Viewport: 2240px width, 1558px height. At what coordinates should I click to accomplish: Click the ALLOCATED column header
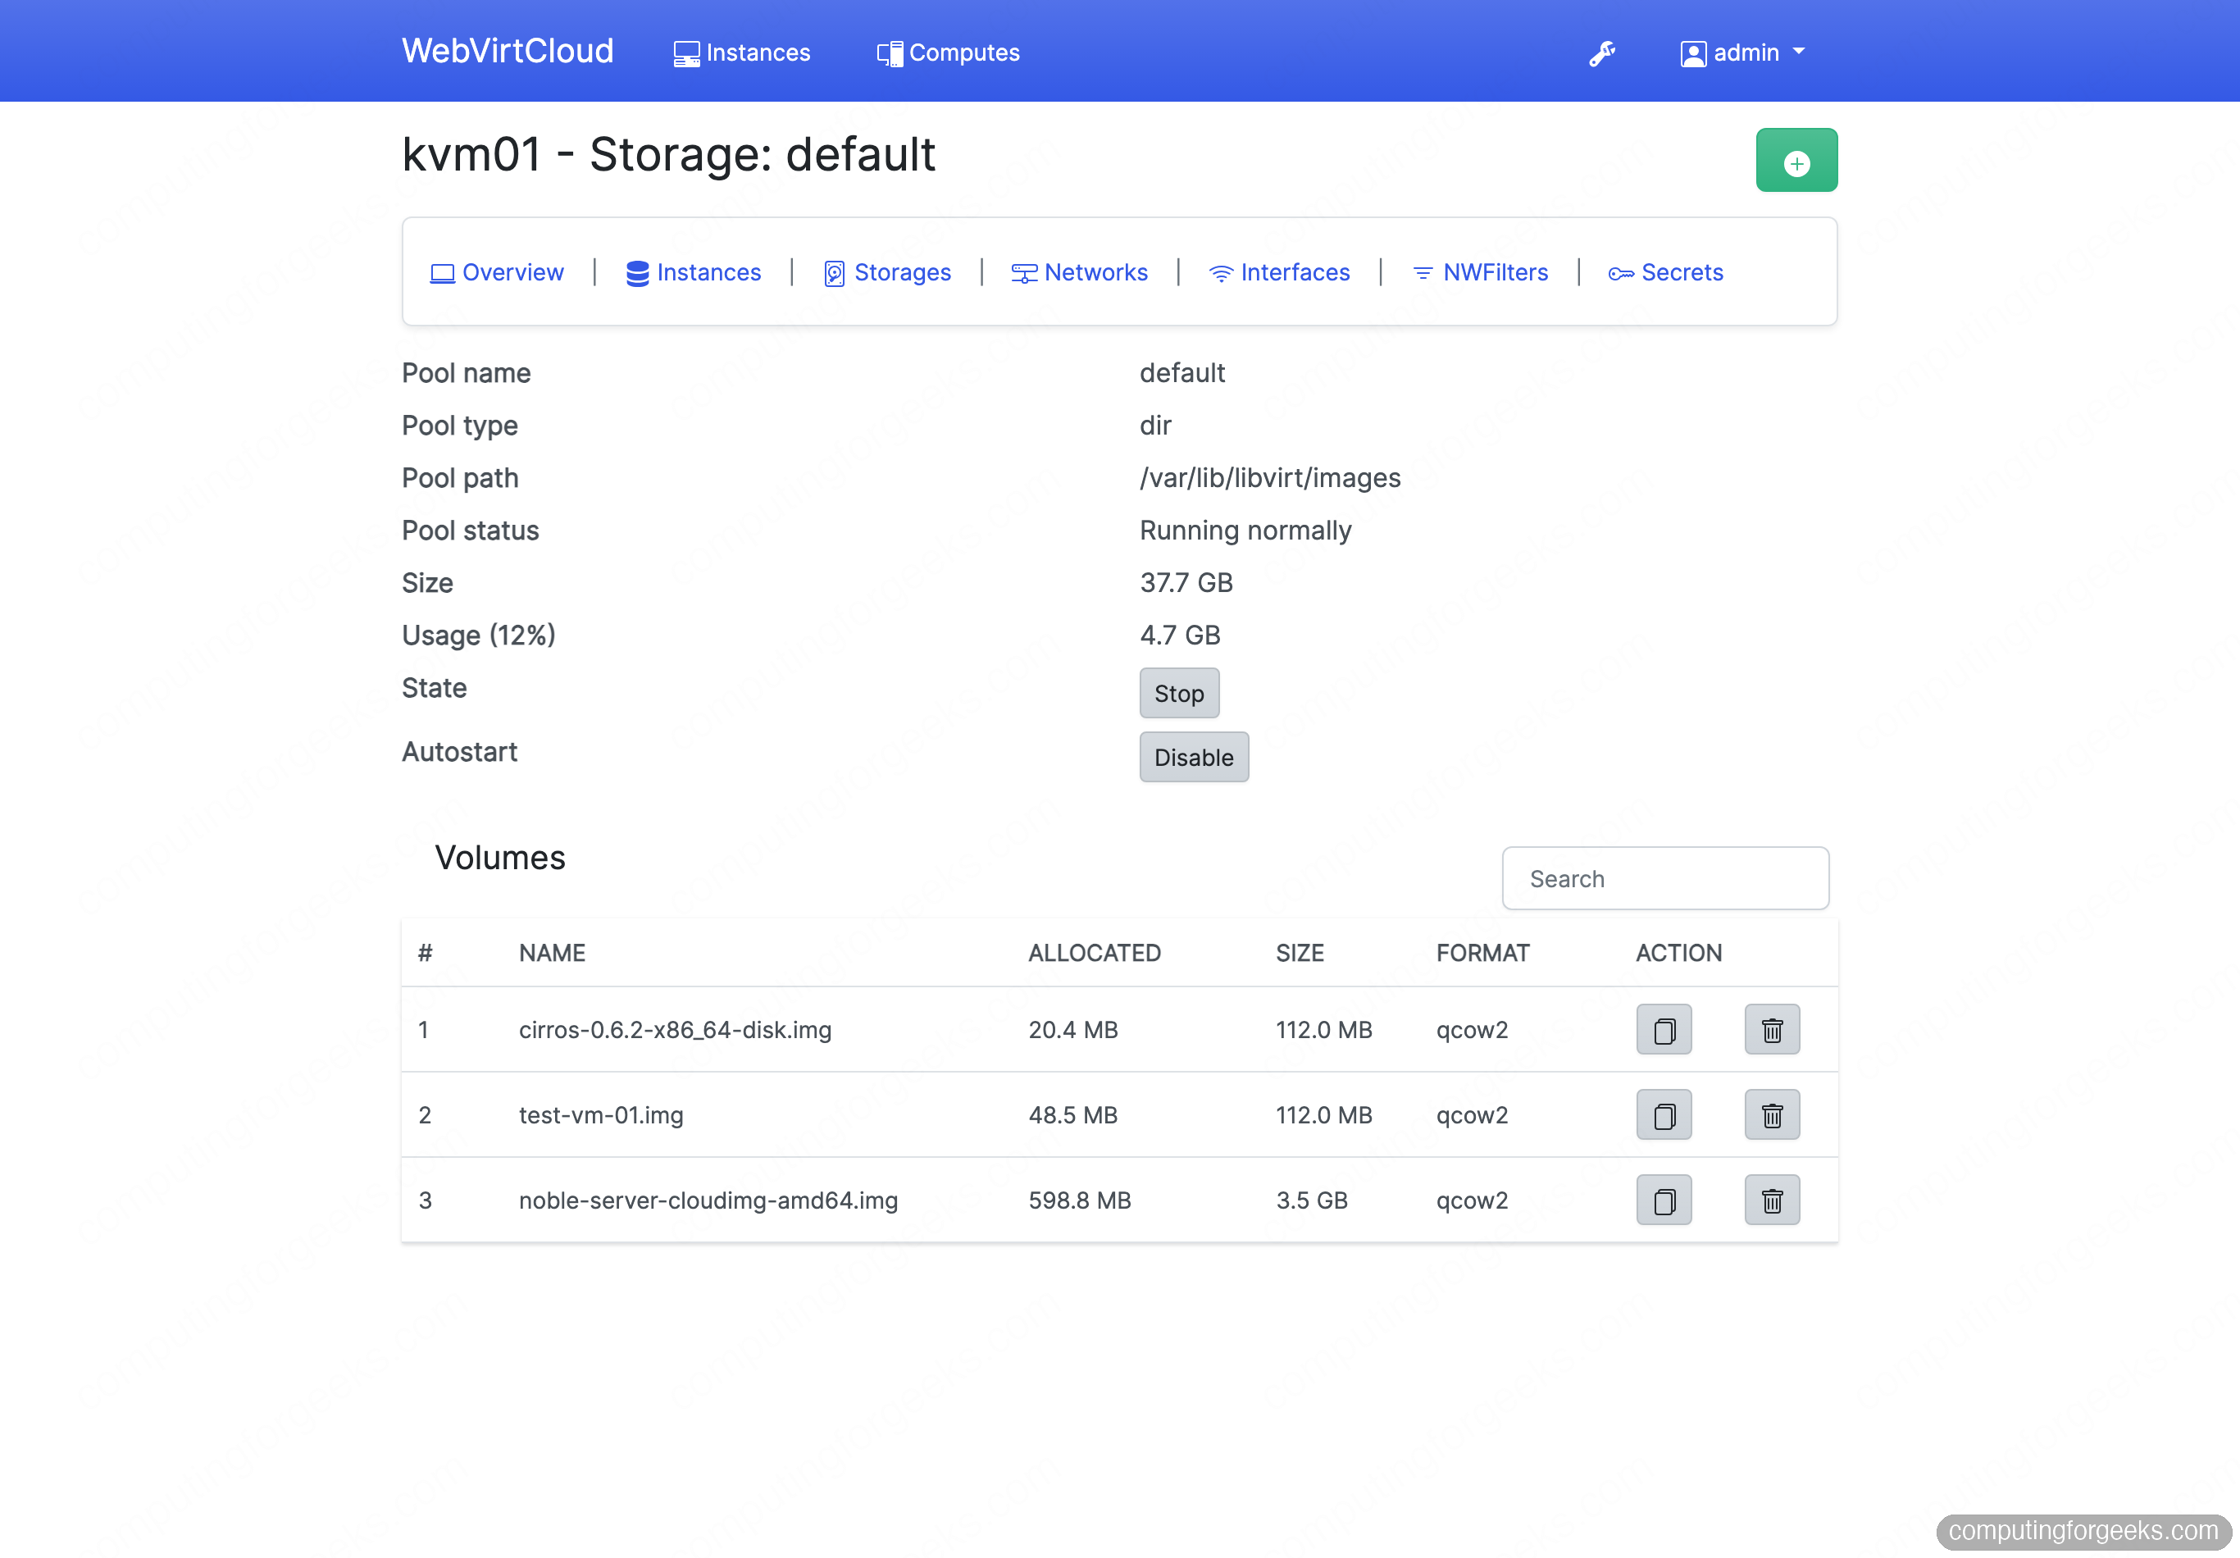tap(1094, 952)
